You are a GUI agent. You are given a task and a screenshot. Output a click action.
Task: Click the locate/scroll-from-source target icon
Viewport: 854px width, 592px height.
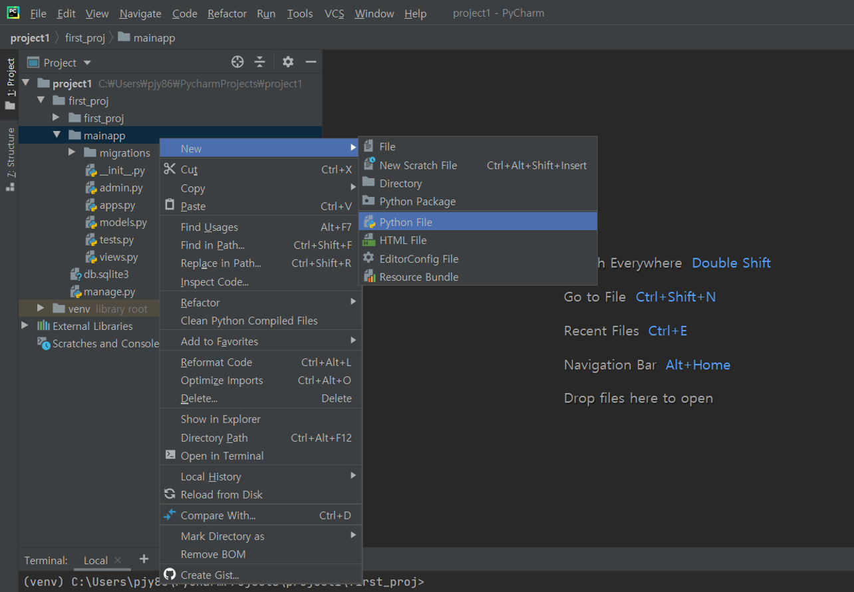coord(237,62)
